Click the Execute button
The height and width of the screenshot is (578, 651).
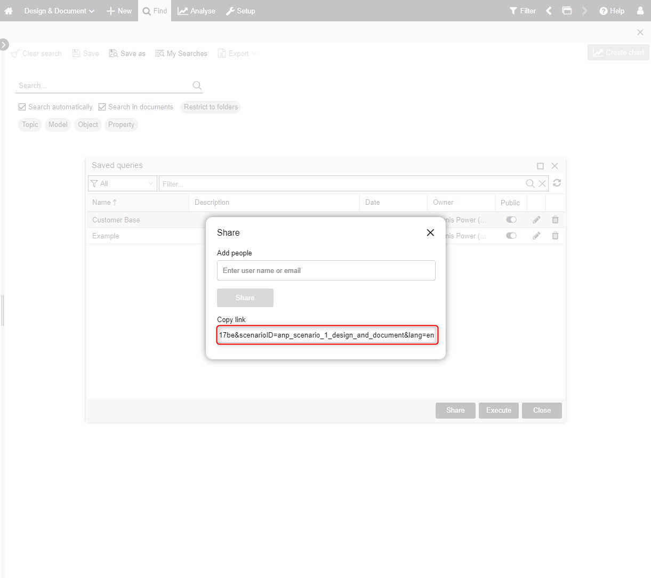pyautogui.click(x=499, y=411)
